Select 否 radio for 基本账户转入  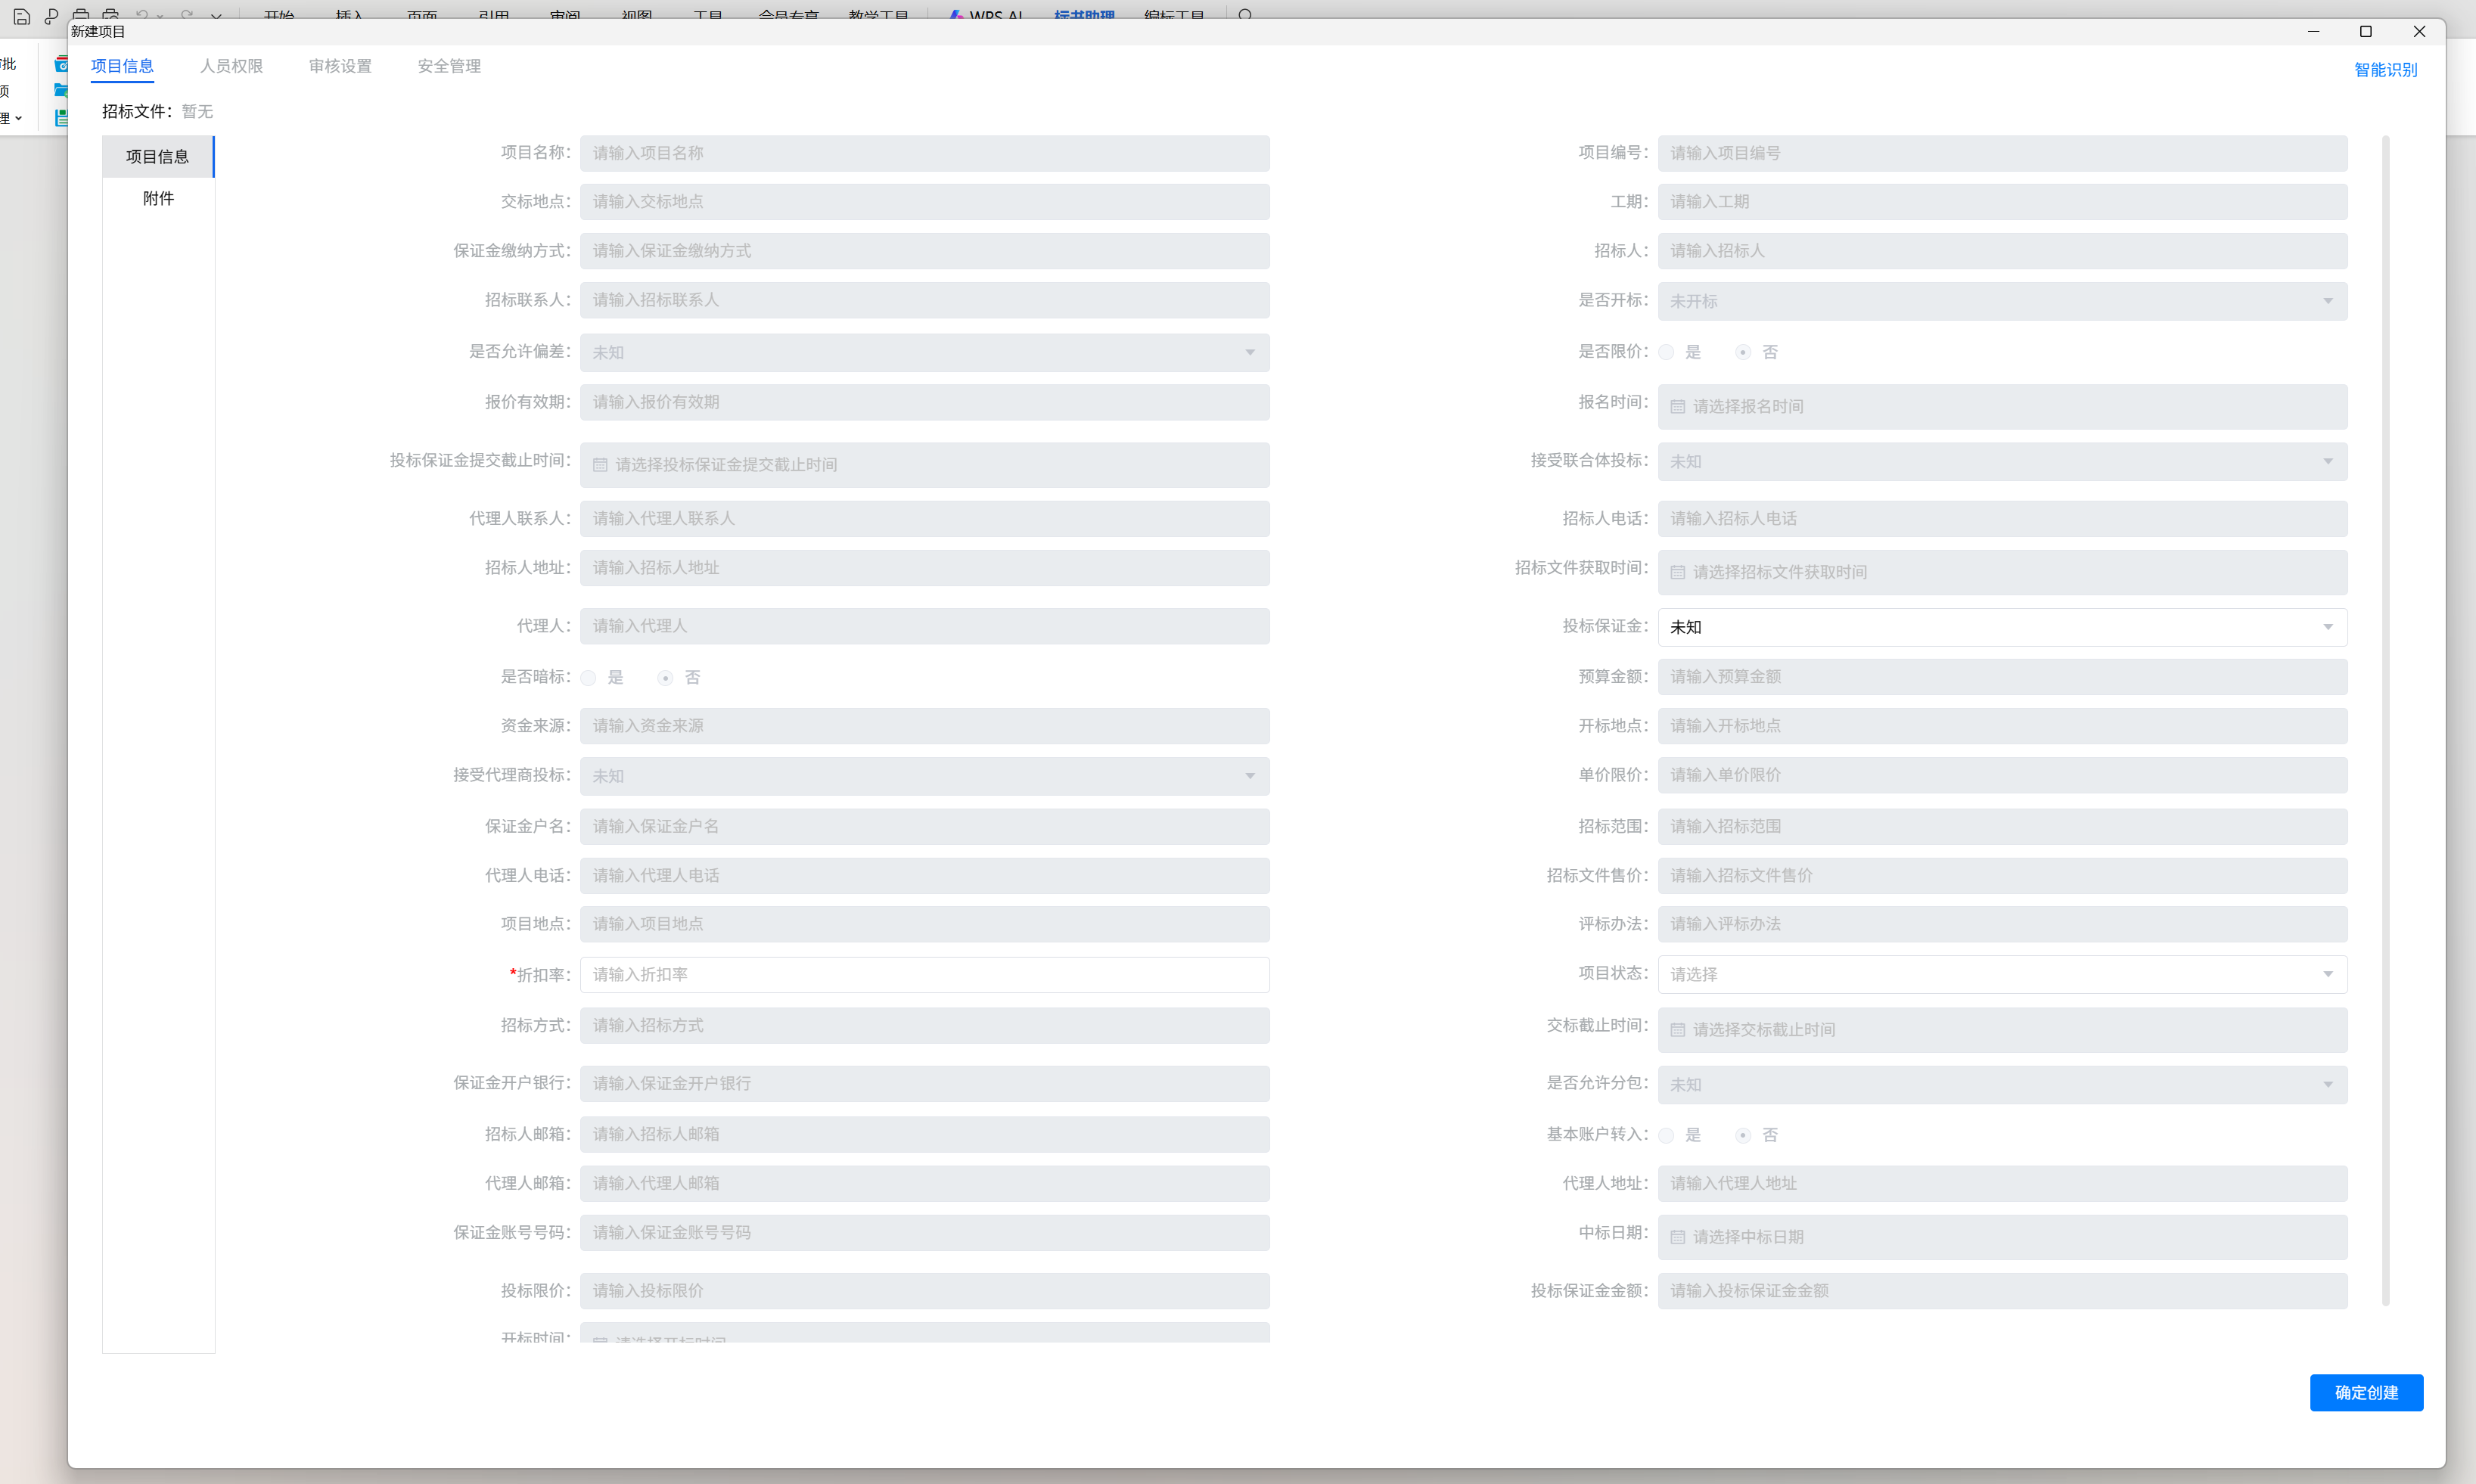(x=1743, y=1135)
